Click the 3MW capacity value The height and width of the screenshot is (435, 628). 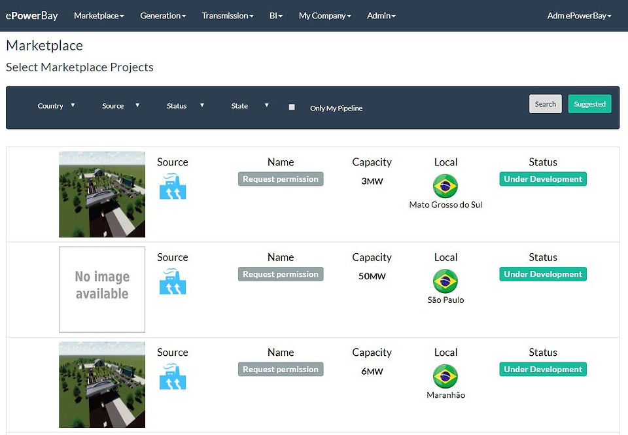[372, 181]
